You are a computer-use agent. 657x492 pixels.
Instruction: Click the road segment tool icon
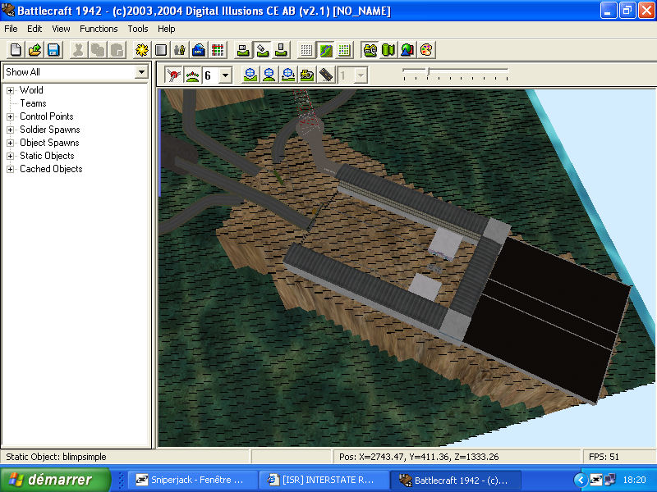[x=326, y=75]
